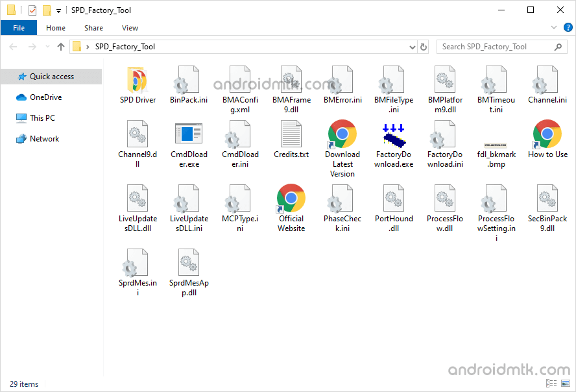Open Customize Quick Access Toolbar dropdown
This screenshot has height=392, width=576.
pyautogui.click(x=58, y=10)
